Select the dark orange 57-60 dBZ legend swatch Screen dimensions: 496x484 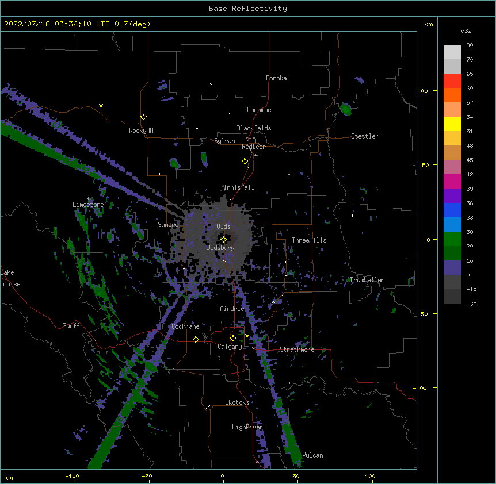tap(452, 95)
